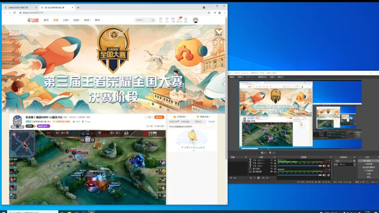Add a source with OBS plus icon
The width and height of the screenshot is (379, 213).
pyautogui.click(x=251, y=178)
